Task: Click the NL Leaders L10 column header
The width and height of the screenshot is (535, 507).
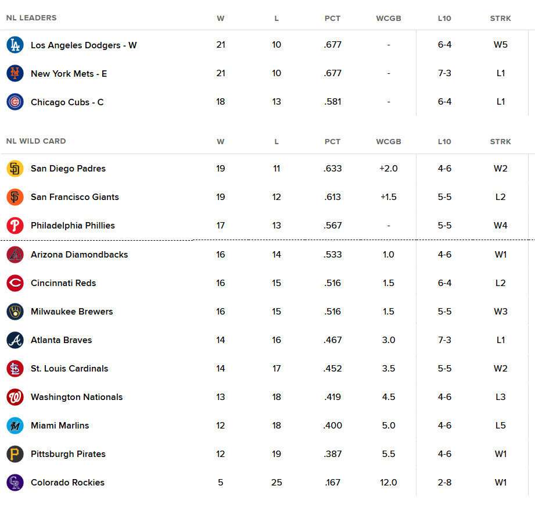Action: [444, 19]
